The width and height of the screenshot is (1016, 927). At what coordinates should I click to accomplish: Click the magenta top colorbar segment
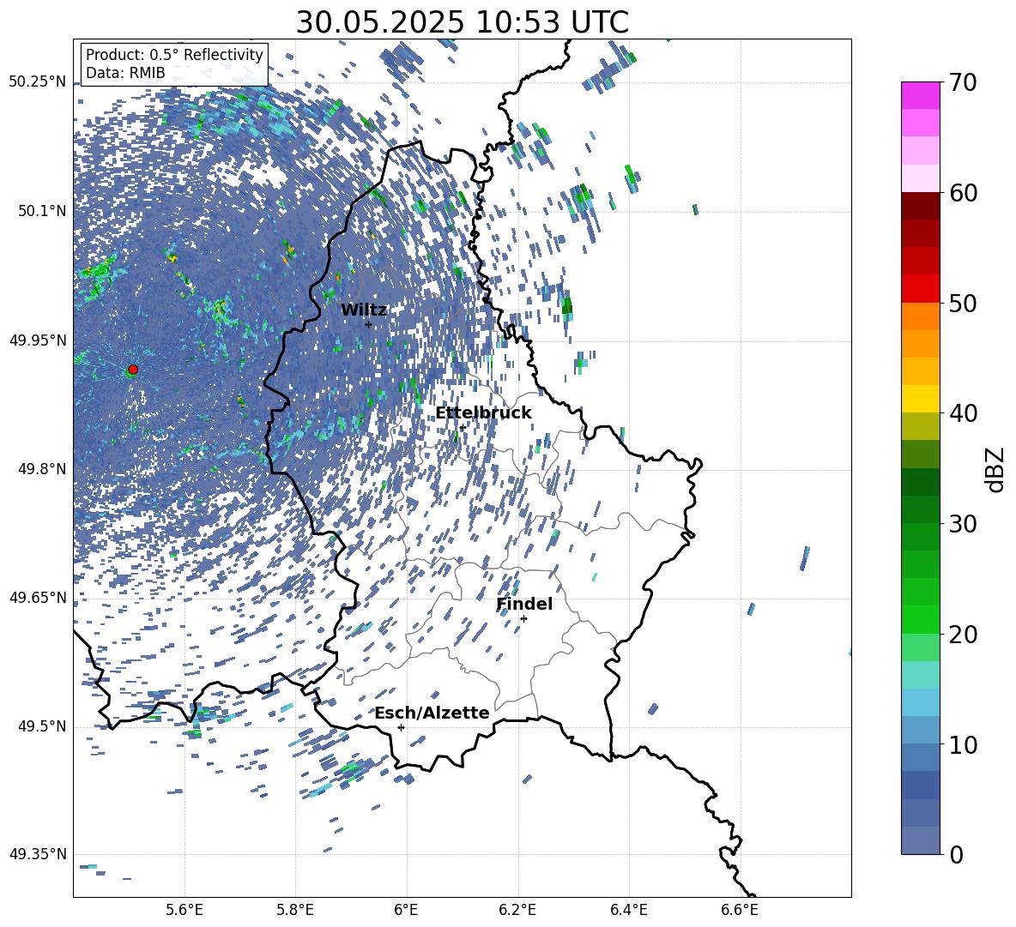pos(920,95)
